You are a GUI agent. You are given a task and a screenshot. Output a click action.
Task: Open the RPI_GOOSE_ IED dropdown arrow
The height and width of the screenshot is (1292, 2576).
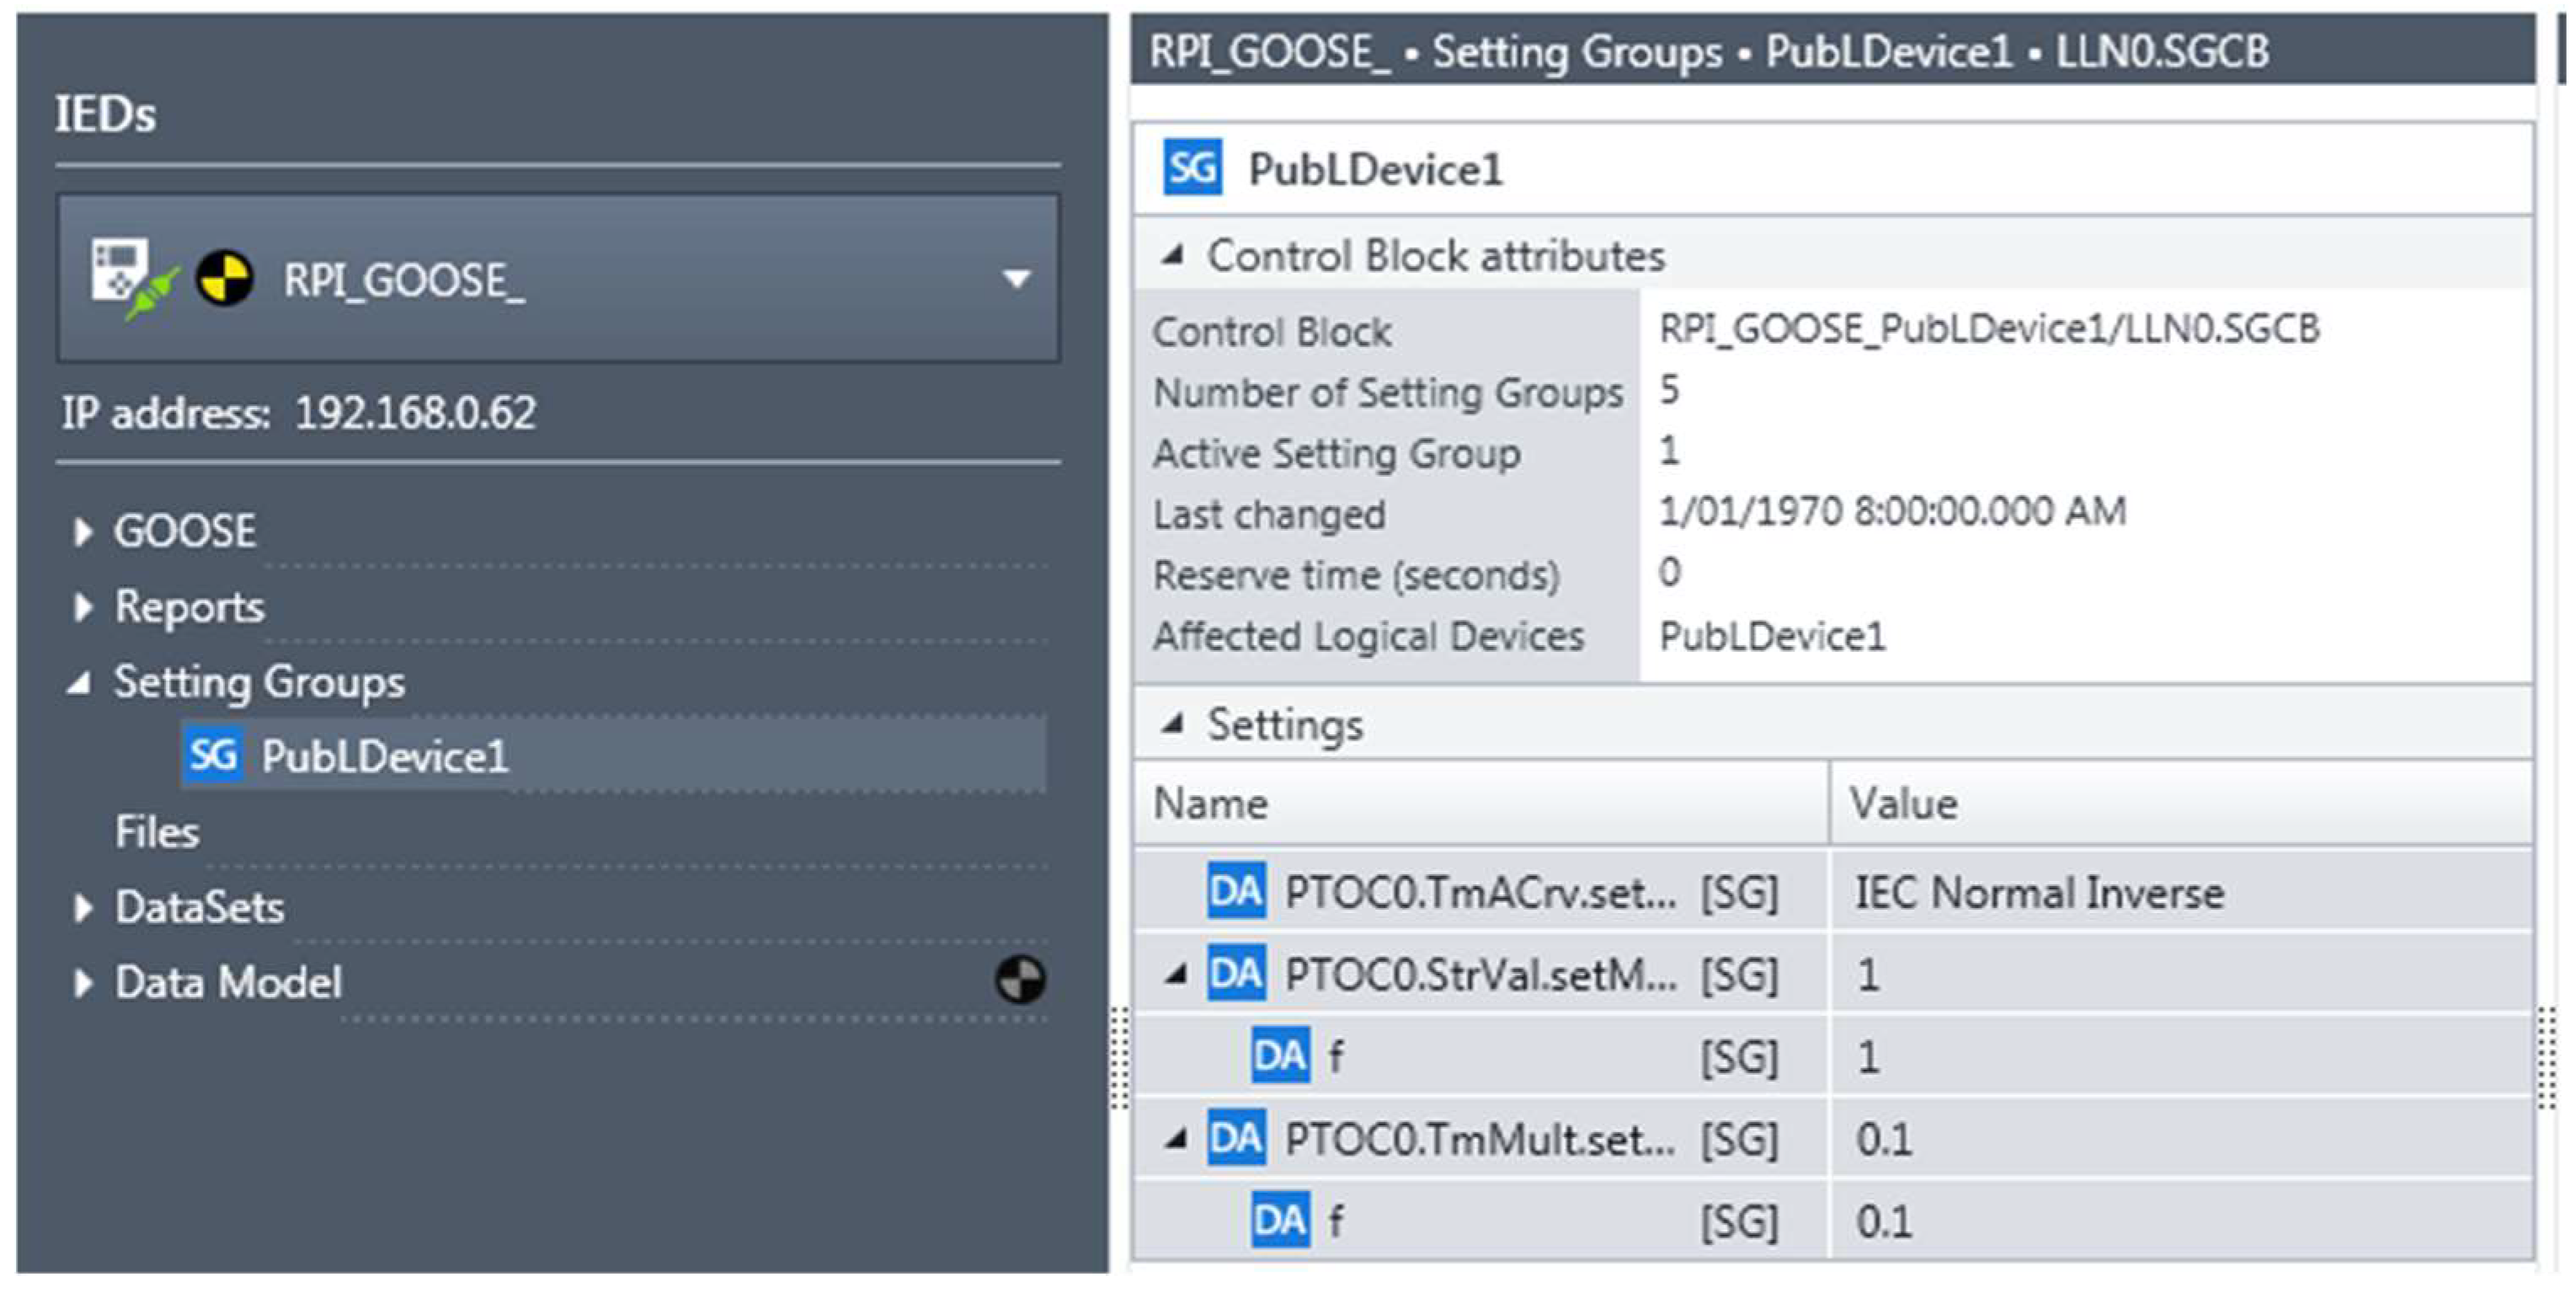1016,279
